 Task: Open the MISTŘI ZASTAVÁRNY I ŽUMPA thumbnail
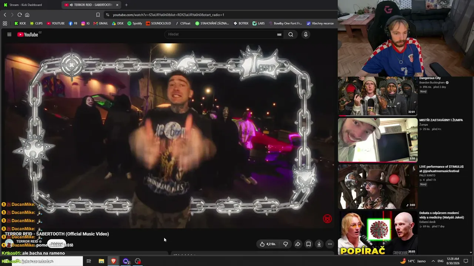377,140
